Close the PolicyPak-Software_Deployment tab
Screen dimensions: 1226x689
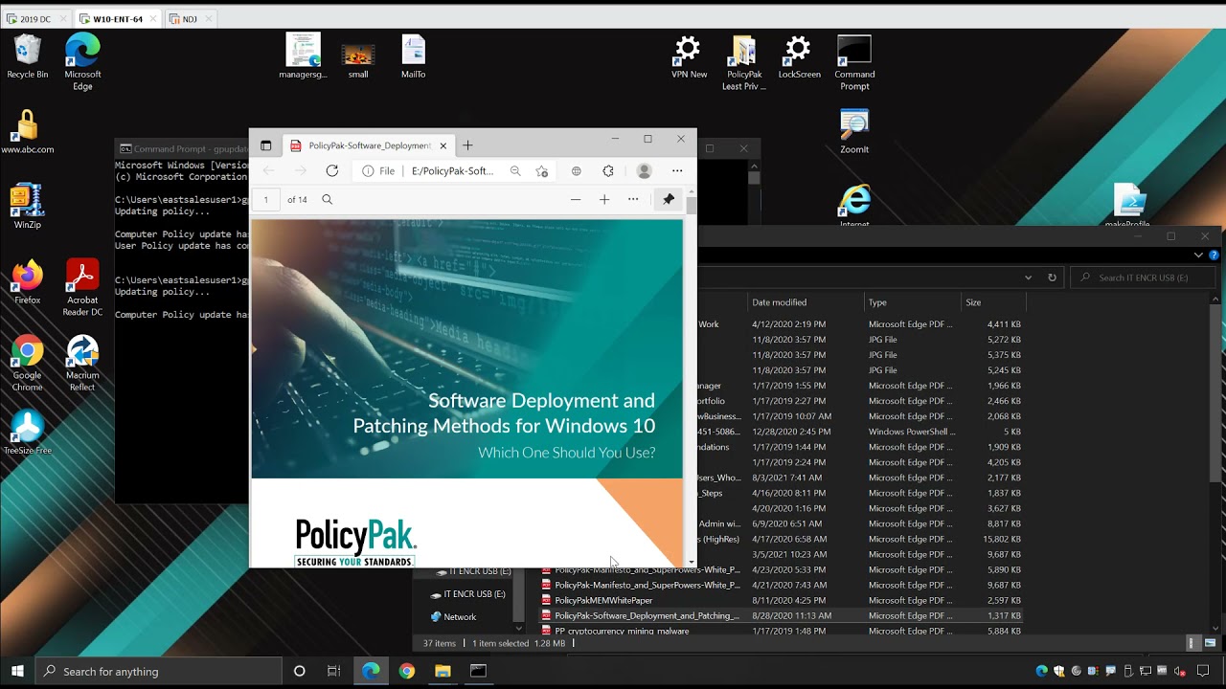pyautogui.click(x=443, y=145)
